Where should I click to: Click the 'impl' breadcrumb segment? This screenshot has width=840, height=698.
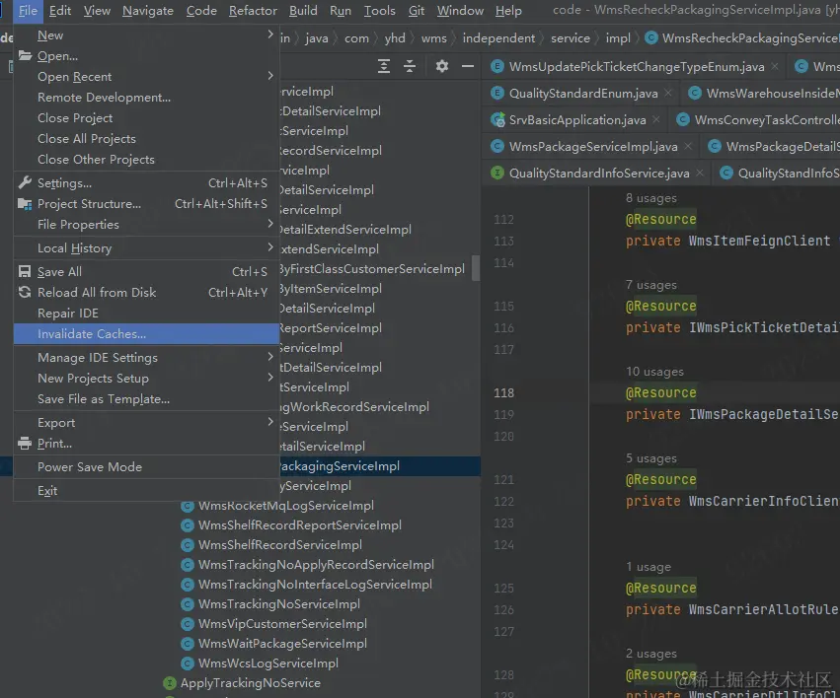pos(618,38)
